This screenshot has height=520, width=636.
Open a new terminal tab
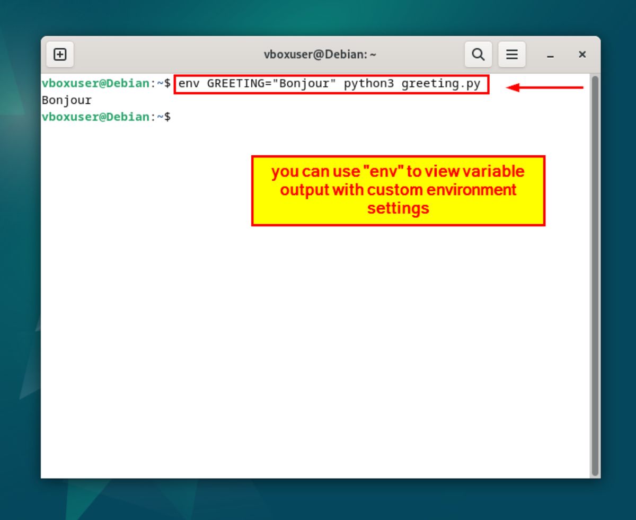tap(60, 55)
